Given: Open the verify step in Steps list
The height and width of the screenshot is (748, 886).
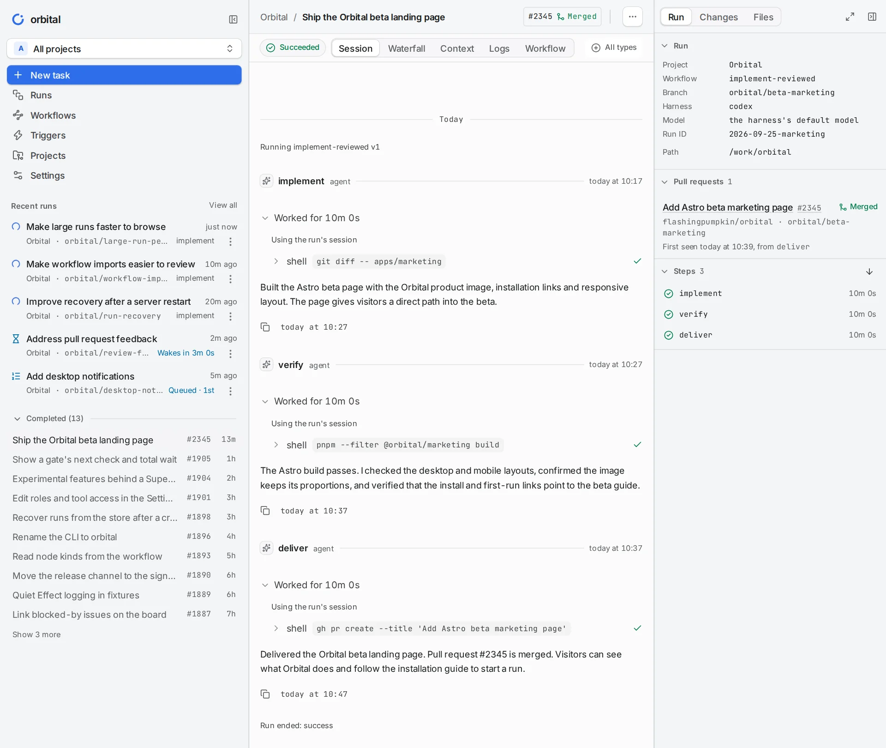Looking at the screenshot, I should point(770,314).
